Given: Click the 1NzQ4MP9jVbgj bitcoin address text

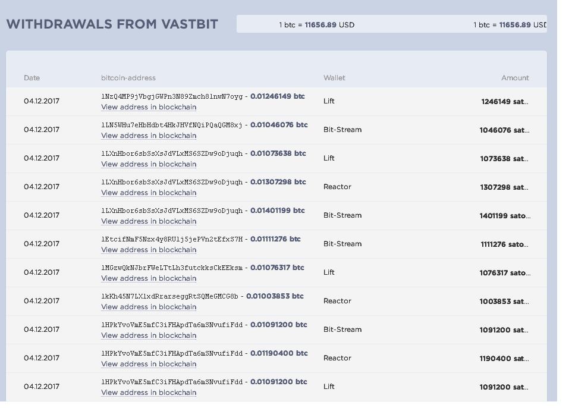Looking at the screenshot, I should [x=172, y=96].
